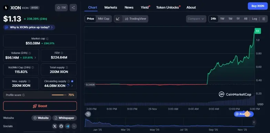The height and width of the screenshot is (133, 270).
Task: Switch to line chart view icon
Action: point(118,19)
